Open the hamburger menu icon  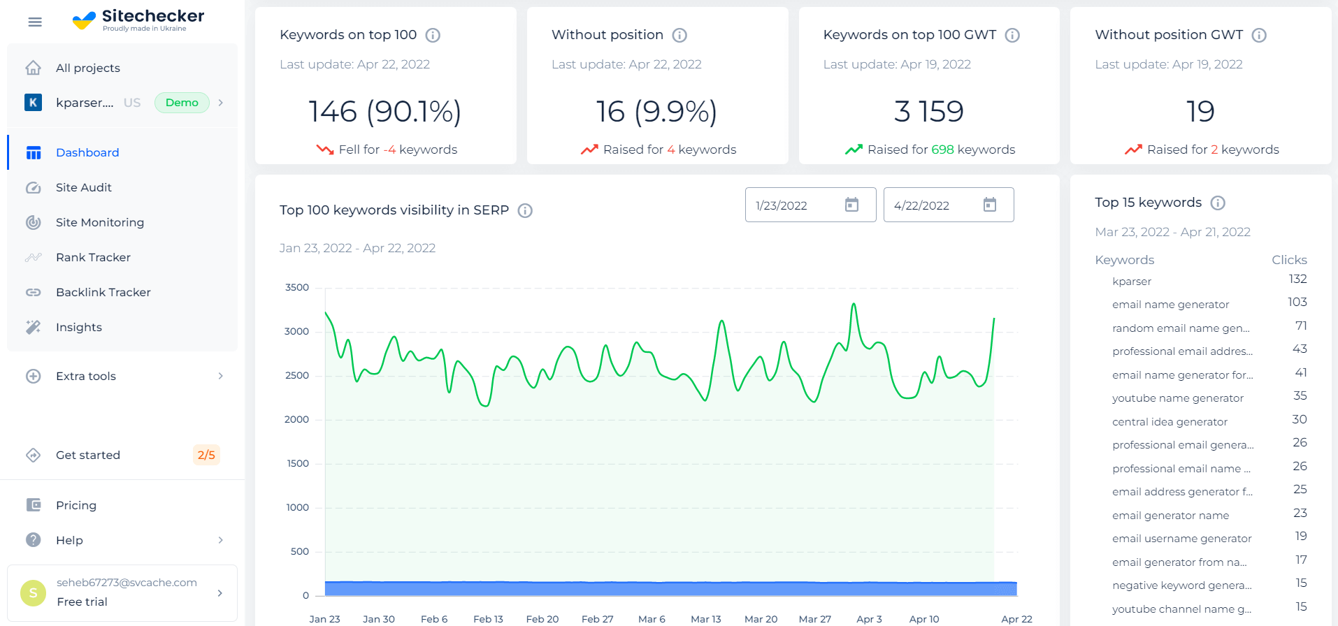[35, 22]
